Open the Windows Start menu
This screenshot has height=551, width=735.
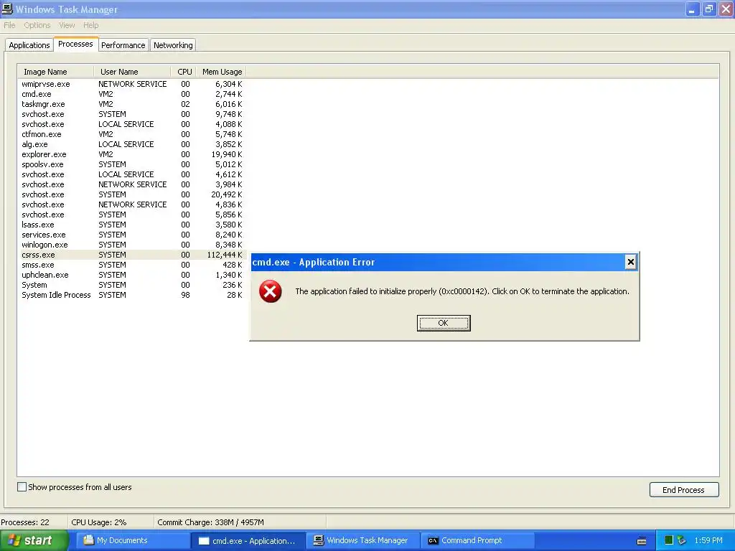pos(34,540)
